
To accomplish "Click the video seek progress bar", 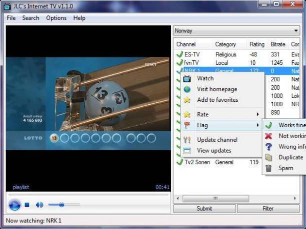I will [88, 195].
